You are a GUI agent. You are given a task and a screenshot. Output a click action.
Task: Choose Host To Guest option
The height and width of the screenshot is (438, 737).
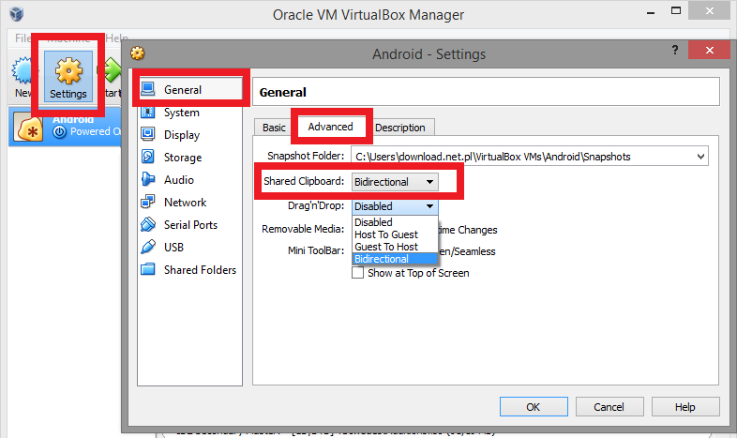pos(395,234)
